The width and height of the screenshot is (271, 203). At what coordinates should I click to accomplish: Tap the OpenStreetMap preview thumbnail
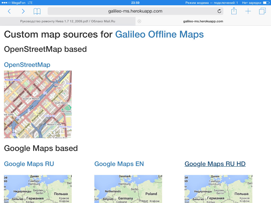[38, 104]
